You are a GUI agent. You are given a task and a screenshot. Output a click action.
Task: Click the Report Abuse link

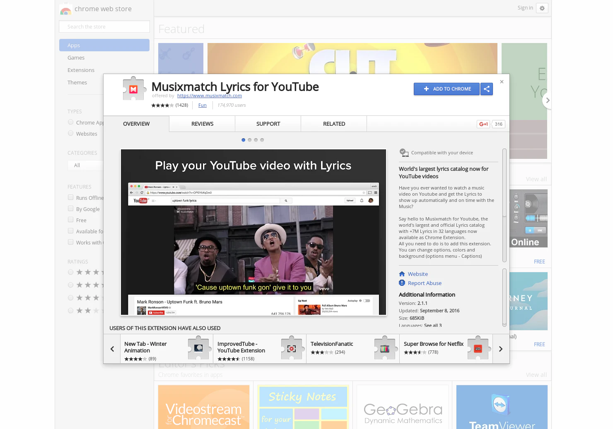tap(425, 283)
